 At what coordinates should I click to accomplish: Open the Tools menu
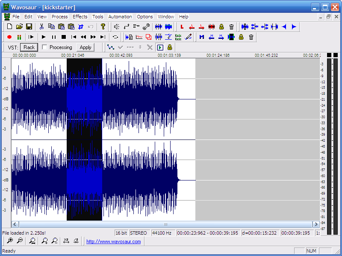click(x=97, y=17)
